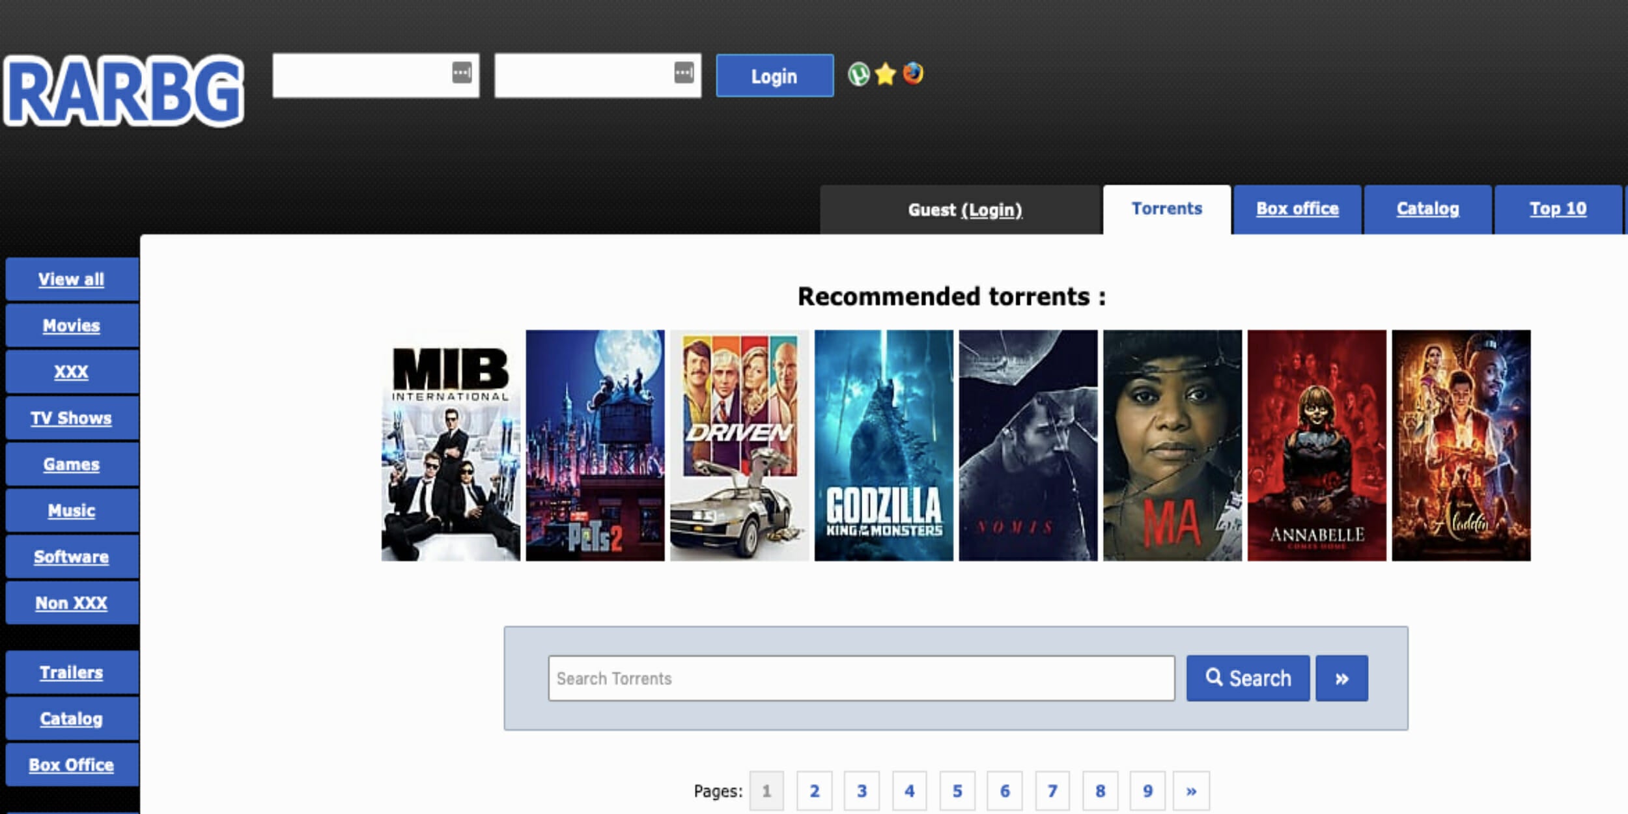Screen dimensions: 1628x814
Task: Open Nomis movie poster
Action: point(1028,445)
